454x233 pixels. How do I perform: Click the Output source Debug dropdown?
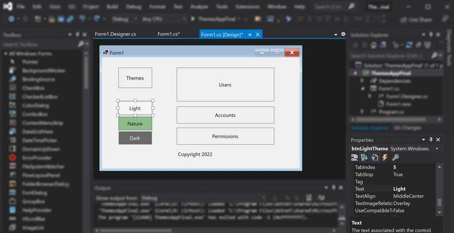203,198
